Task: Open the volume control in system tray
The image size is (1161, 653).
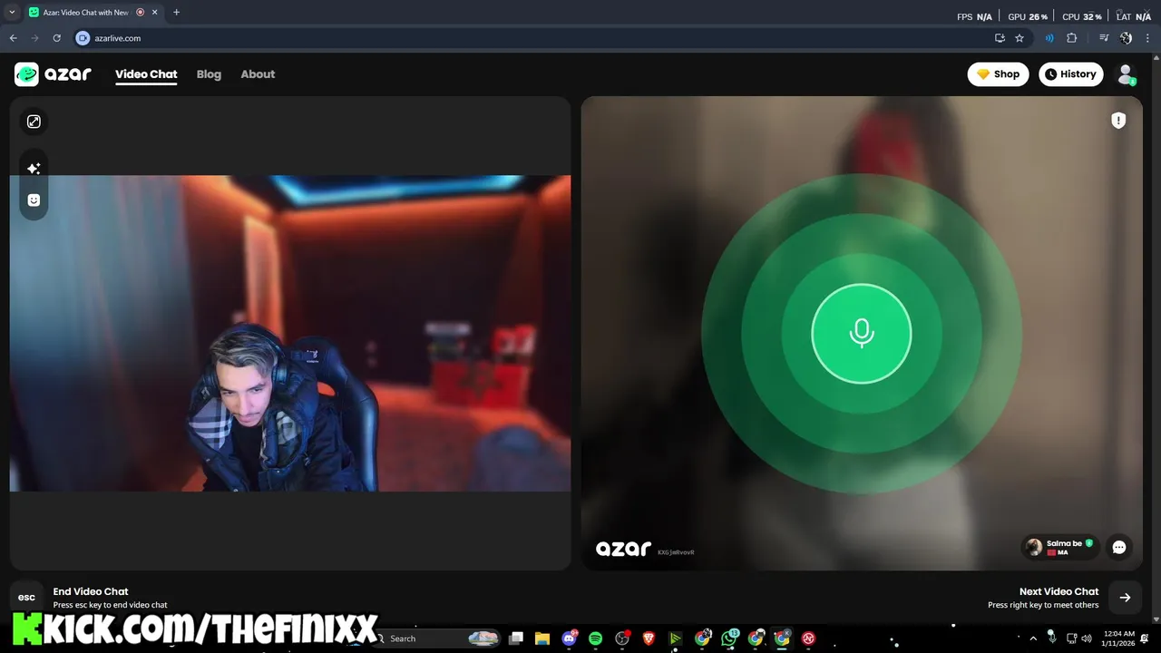Action: 1087,638
